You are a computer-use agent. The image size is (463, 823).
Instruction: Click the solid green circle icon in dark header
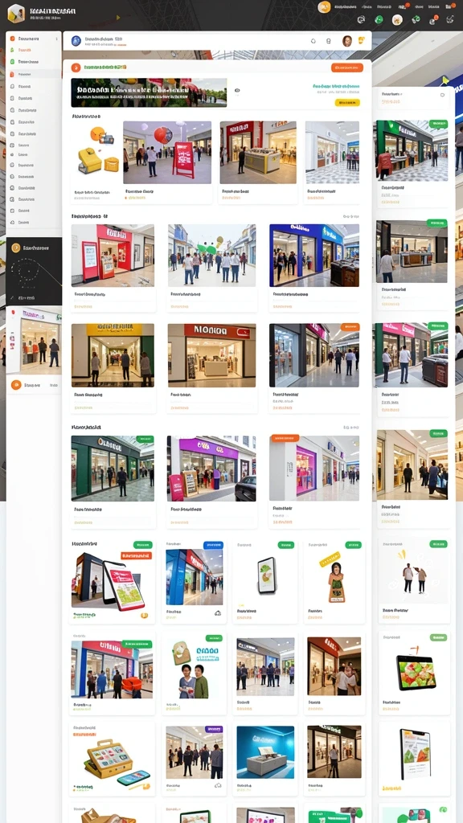click(x=379, y=19)
